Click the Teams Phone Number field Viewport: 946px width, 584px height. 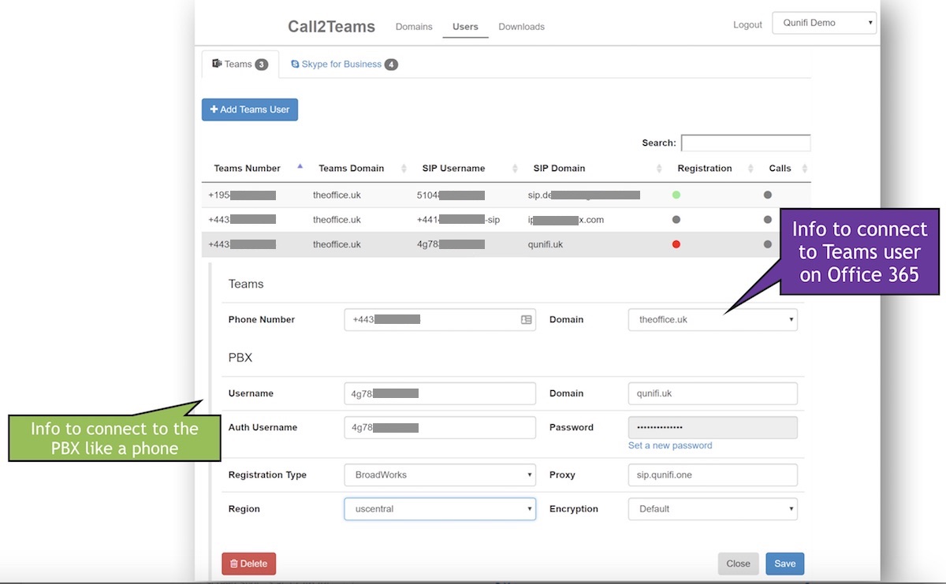tap(440, 320)
